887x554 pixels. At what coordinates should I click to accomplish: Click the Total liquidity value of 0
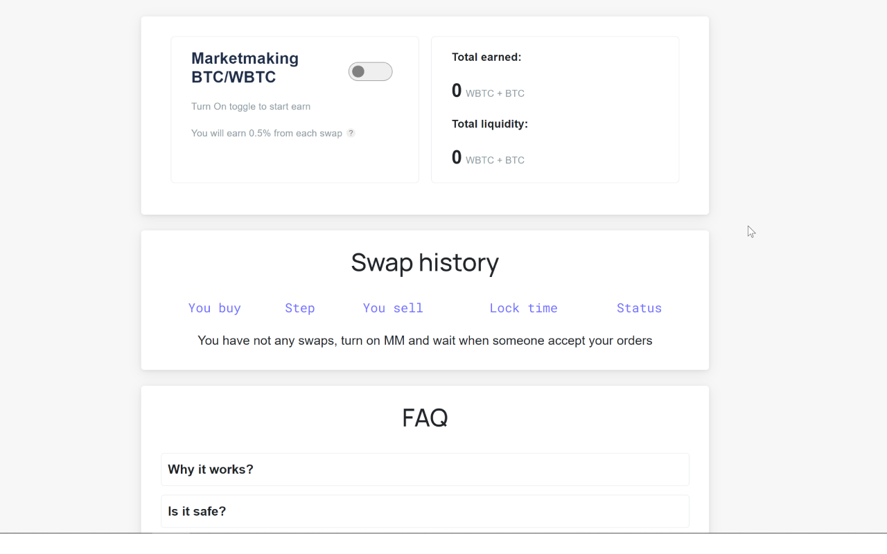click(456, 157)
